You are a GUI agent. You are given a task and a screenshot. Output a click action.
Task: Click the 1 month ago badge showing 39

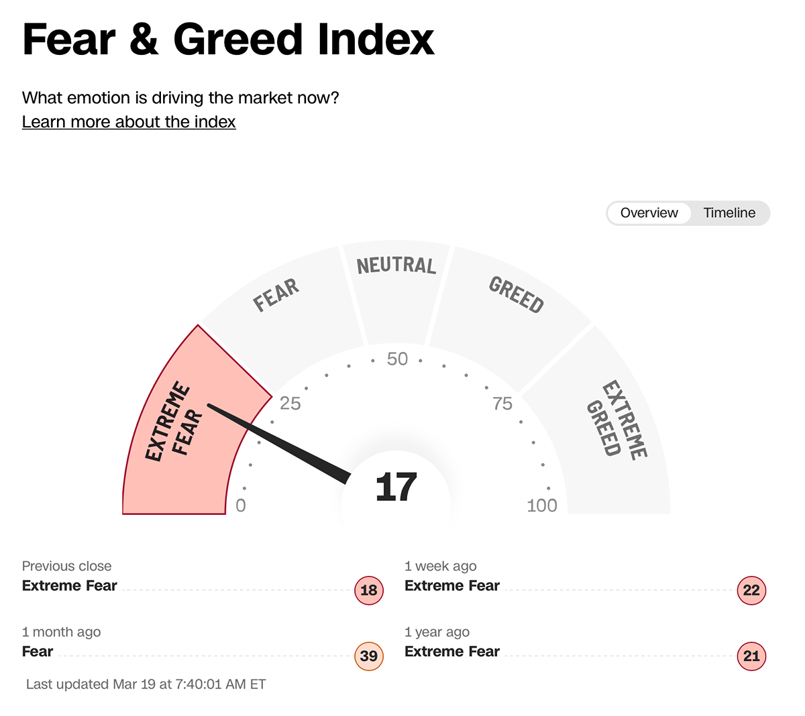(369, 656)
